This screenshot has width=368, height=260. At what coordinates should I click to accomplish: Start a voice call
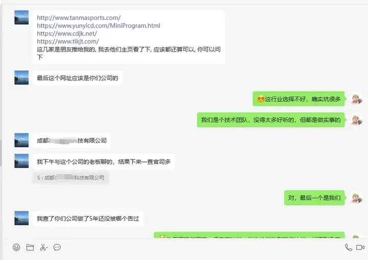[348, 247]
